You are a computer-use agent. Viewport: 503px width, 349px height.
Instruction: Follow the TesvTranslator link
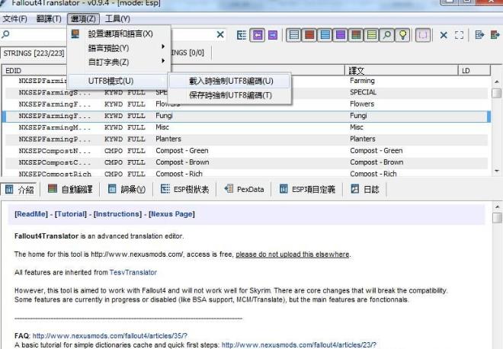coord(133,273)
